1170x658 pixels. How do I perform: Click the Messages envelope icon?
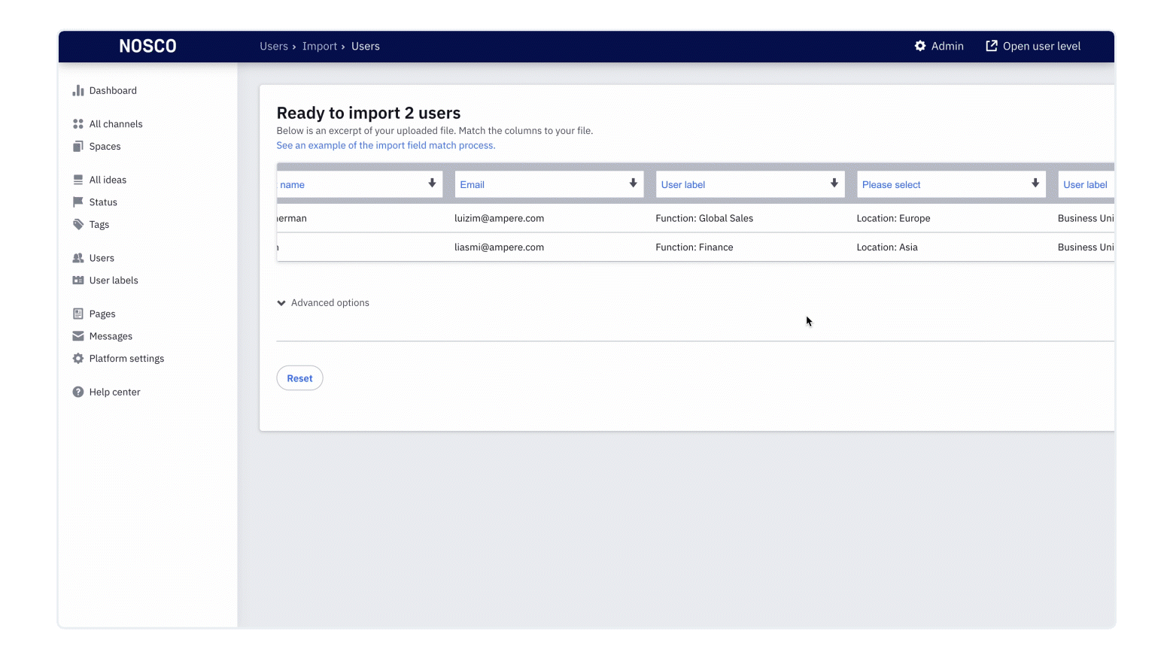tap(77, 336)
